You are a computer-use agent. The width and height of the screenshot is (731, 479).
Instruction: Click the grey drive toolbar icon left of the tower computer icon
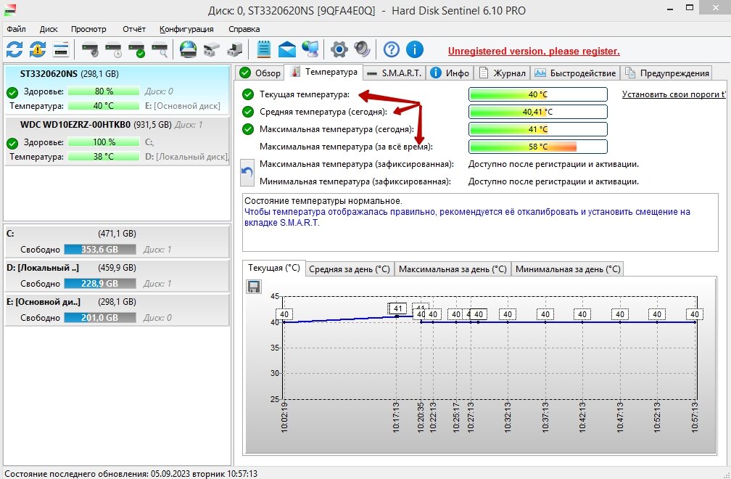(212, 49)
